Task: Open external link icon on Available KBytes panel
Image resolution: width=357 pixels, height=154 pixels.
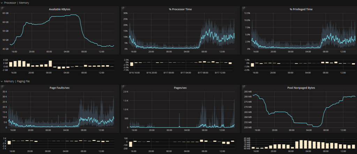Action: coord(3,7)
